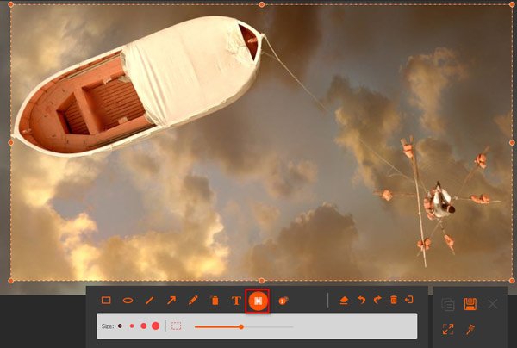Select the rectangle drawing tool

coord(106,301)
